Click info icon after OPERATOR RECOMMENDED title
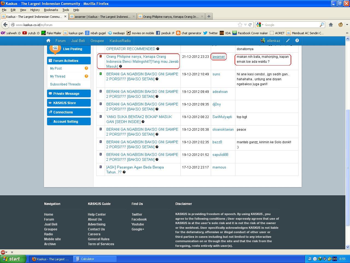 click(x=158, y=49)
